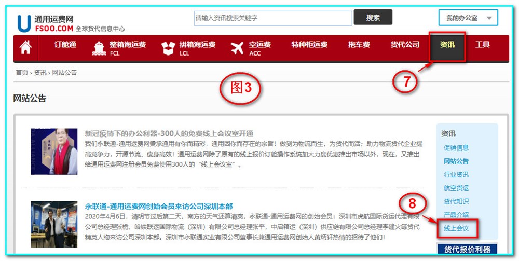Open 网站公告 in the 资讯 sidebar

coord(456,161)
